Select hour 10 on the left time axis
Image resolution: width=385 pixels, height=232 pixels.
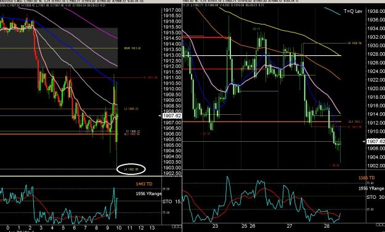tap(119, 228)
